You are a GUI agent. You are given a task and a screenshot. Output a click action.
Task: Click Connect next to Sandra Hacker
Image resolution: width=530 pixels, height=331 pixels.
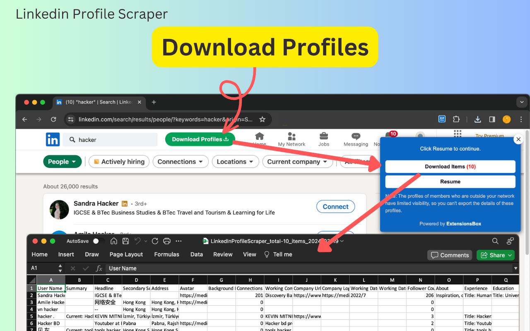click(335, 207)
